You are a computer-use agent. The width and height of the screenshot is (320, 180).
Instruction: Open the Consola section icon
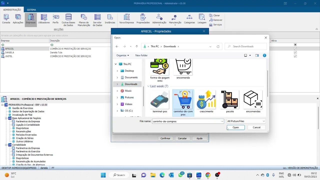pyautogui.click(x=6, y=19)
